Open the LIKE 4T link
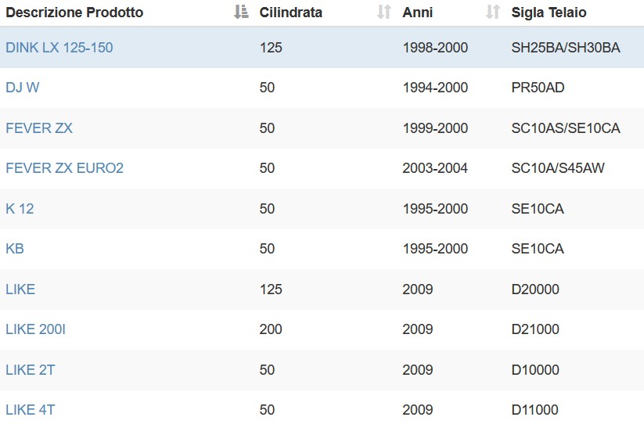Screen dimensions: 644x435 pyautogui.click(x=31, y=409)
